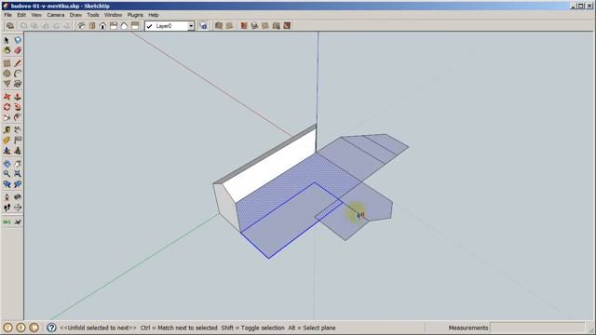
Task: Choose the Arc tool
Action: click(x=18, y=74)
